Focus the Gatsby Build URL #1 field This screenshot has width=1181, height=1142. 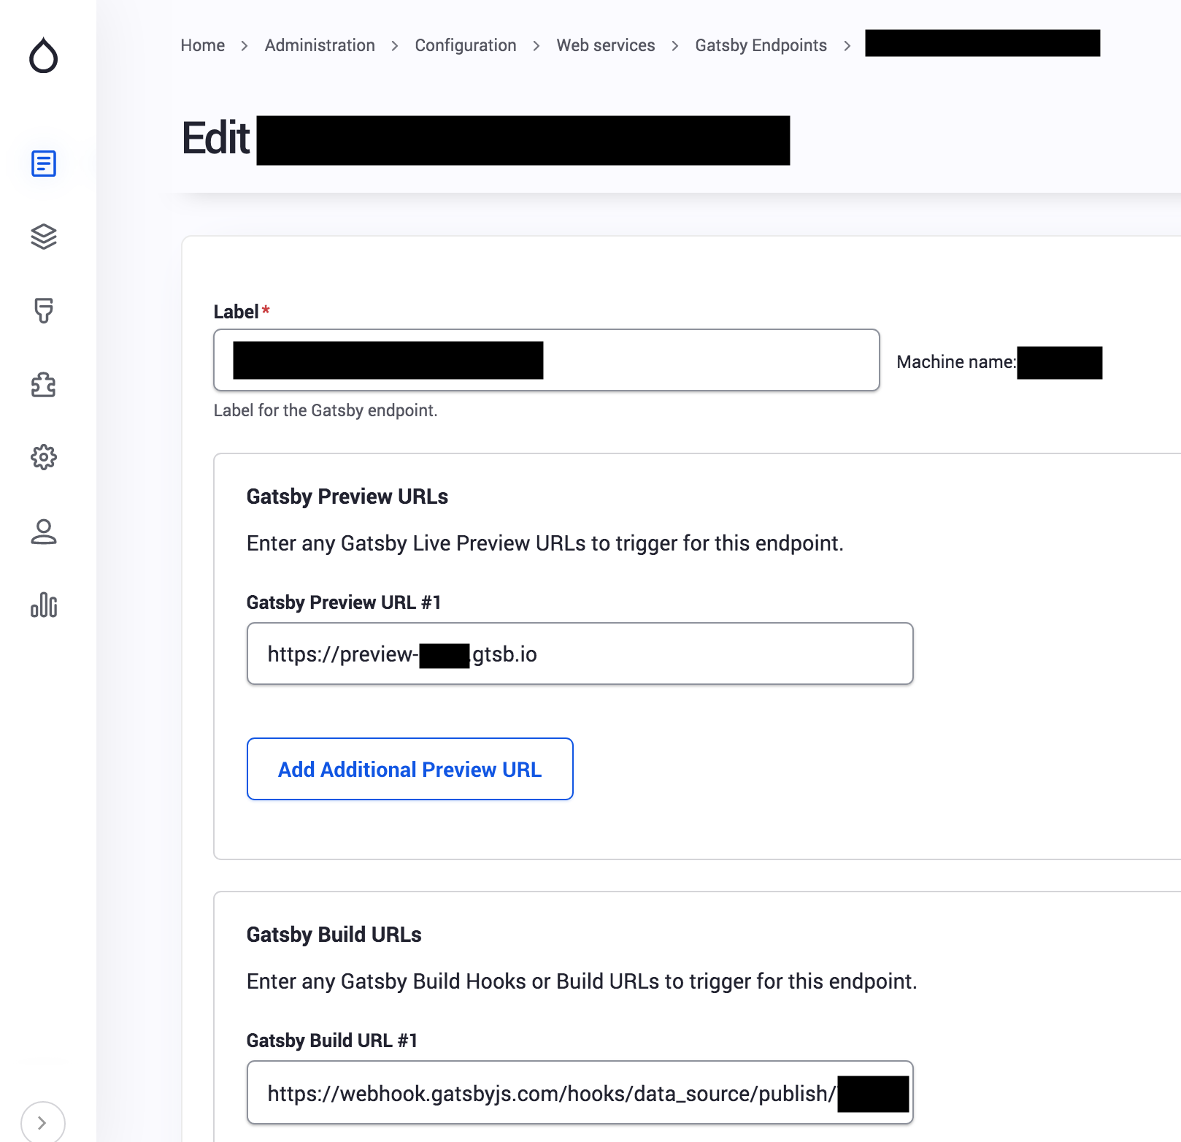click(580, 1092)
